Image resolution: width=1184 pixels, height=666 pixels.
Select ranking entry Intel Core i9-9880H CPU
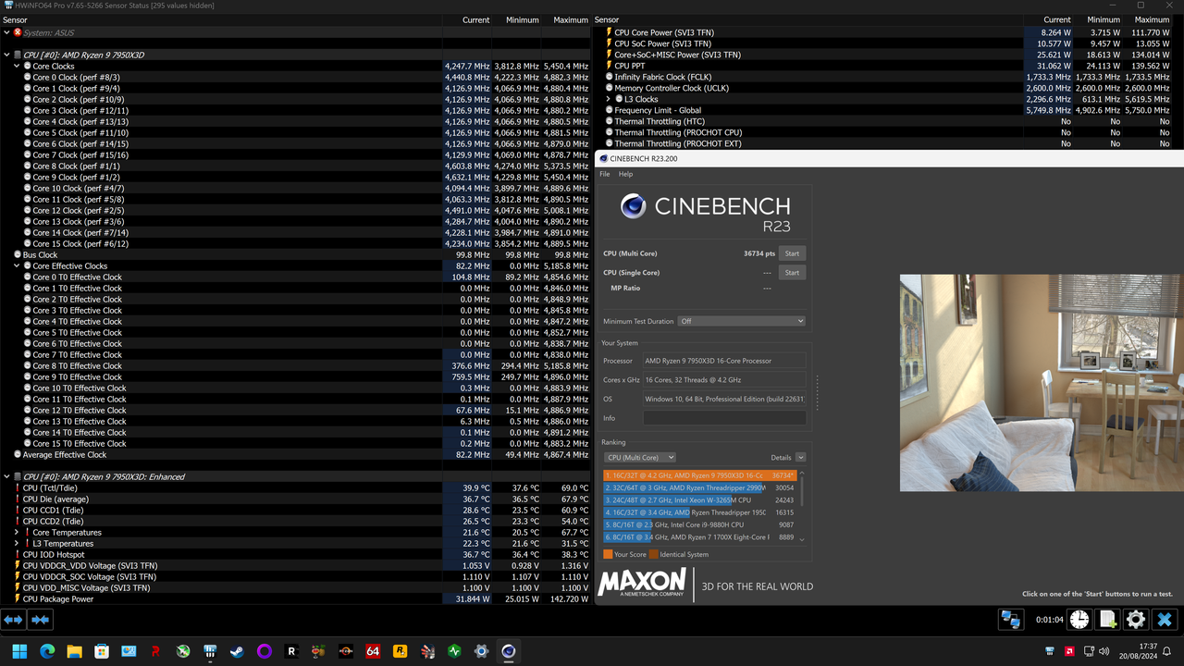coord(700,524)
